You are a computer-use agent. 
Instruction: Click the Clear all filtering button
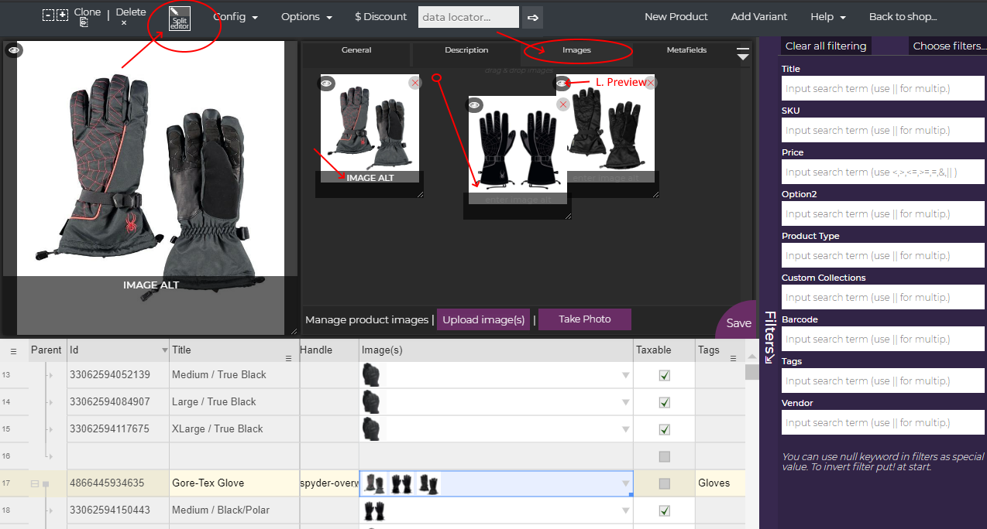pos(826,46)
